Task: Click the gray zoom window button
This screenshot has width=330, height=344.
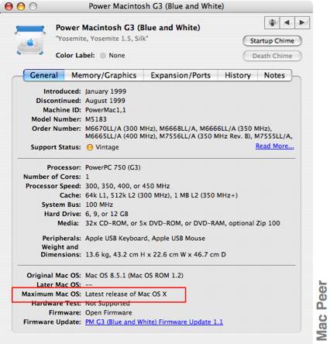Action: (33, 6)
